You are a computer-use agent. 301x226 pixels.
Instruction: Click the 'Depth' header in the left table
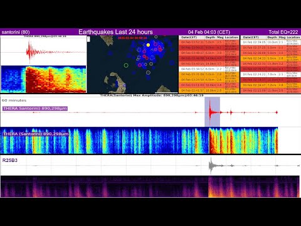(210, 37)
